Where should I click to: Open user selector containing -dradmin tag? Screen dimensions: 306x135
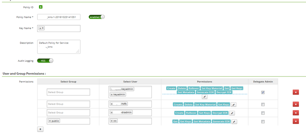tap(130, 113)
